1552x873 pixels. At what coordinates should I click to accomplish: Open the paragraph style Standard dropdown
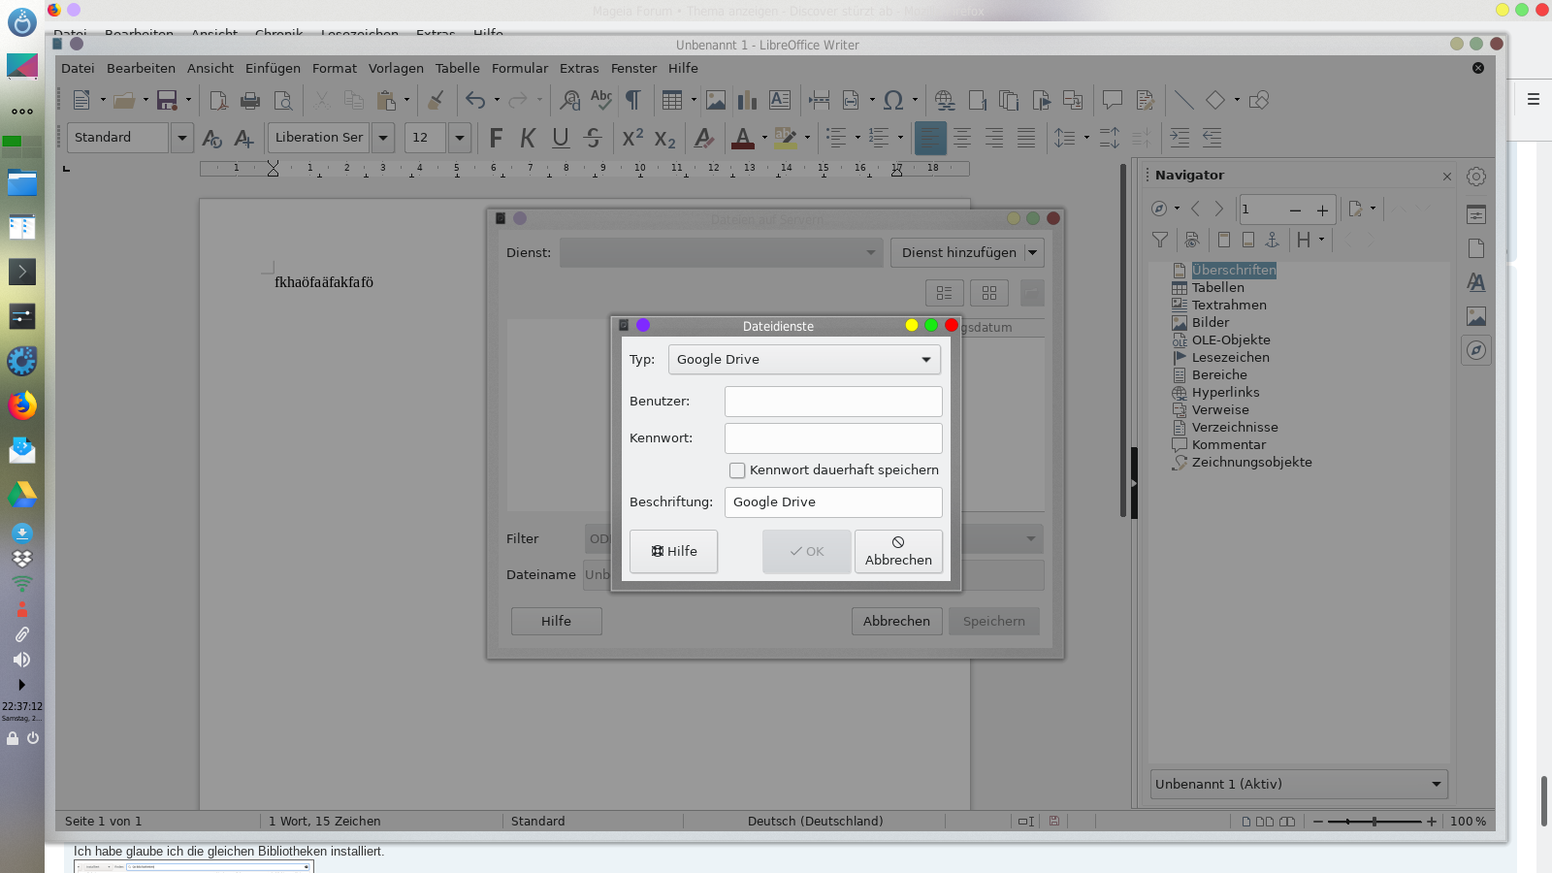(x=182, y=138)
